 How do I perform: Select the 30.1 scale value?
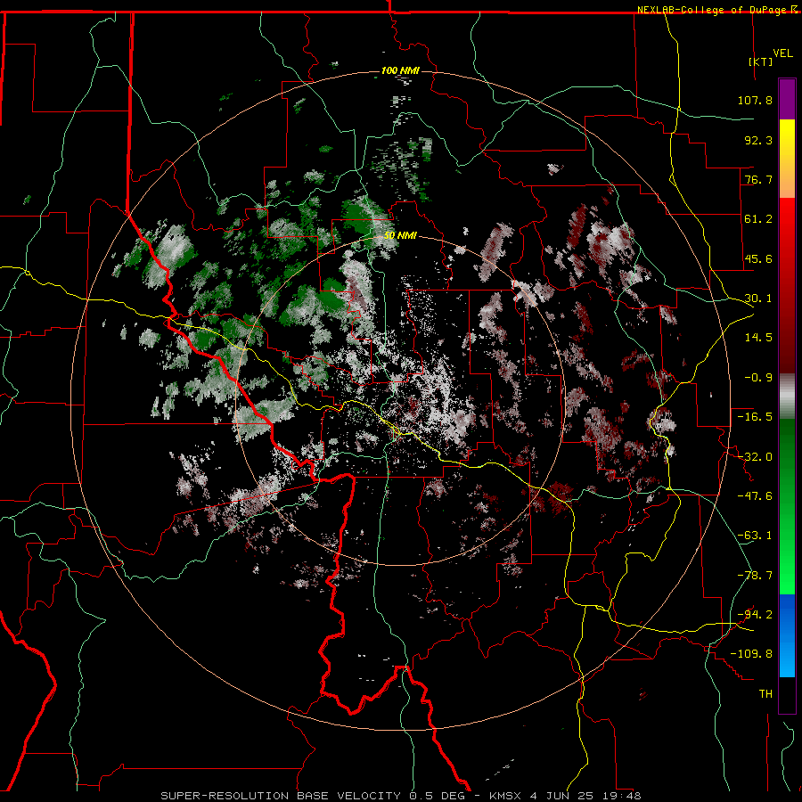click(758, 299)
